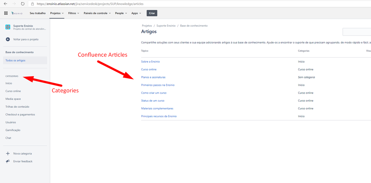Open the Curso online article link
The image size is (371, 183).
tap(149, 70)
